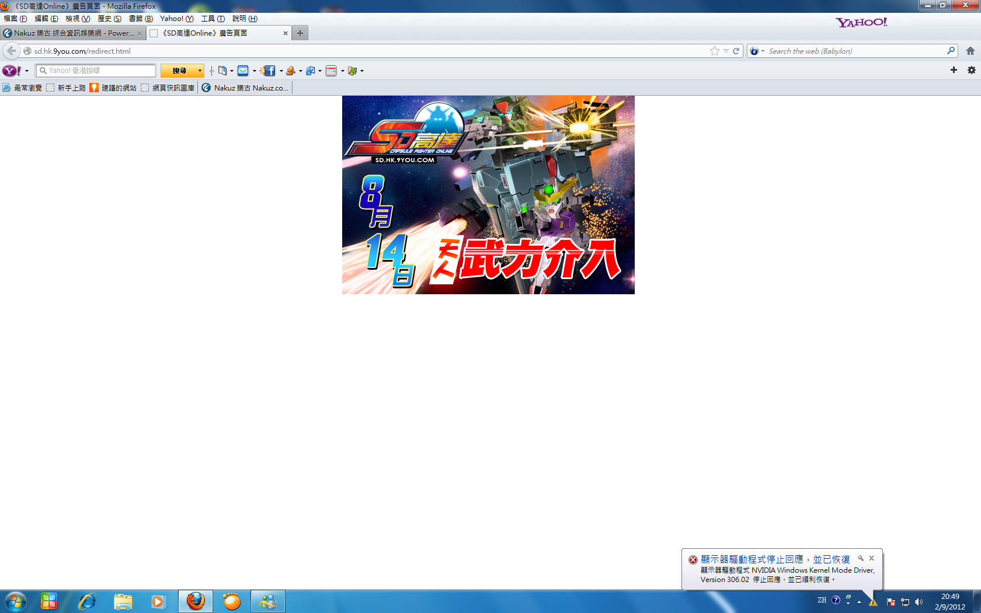
Task: Click the blue people icon in Yahoo toolbar
Action: (x=310, y=71)
